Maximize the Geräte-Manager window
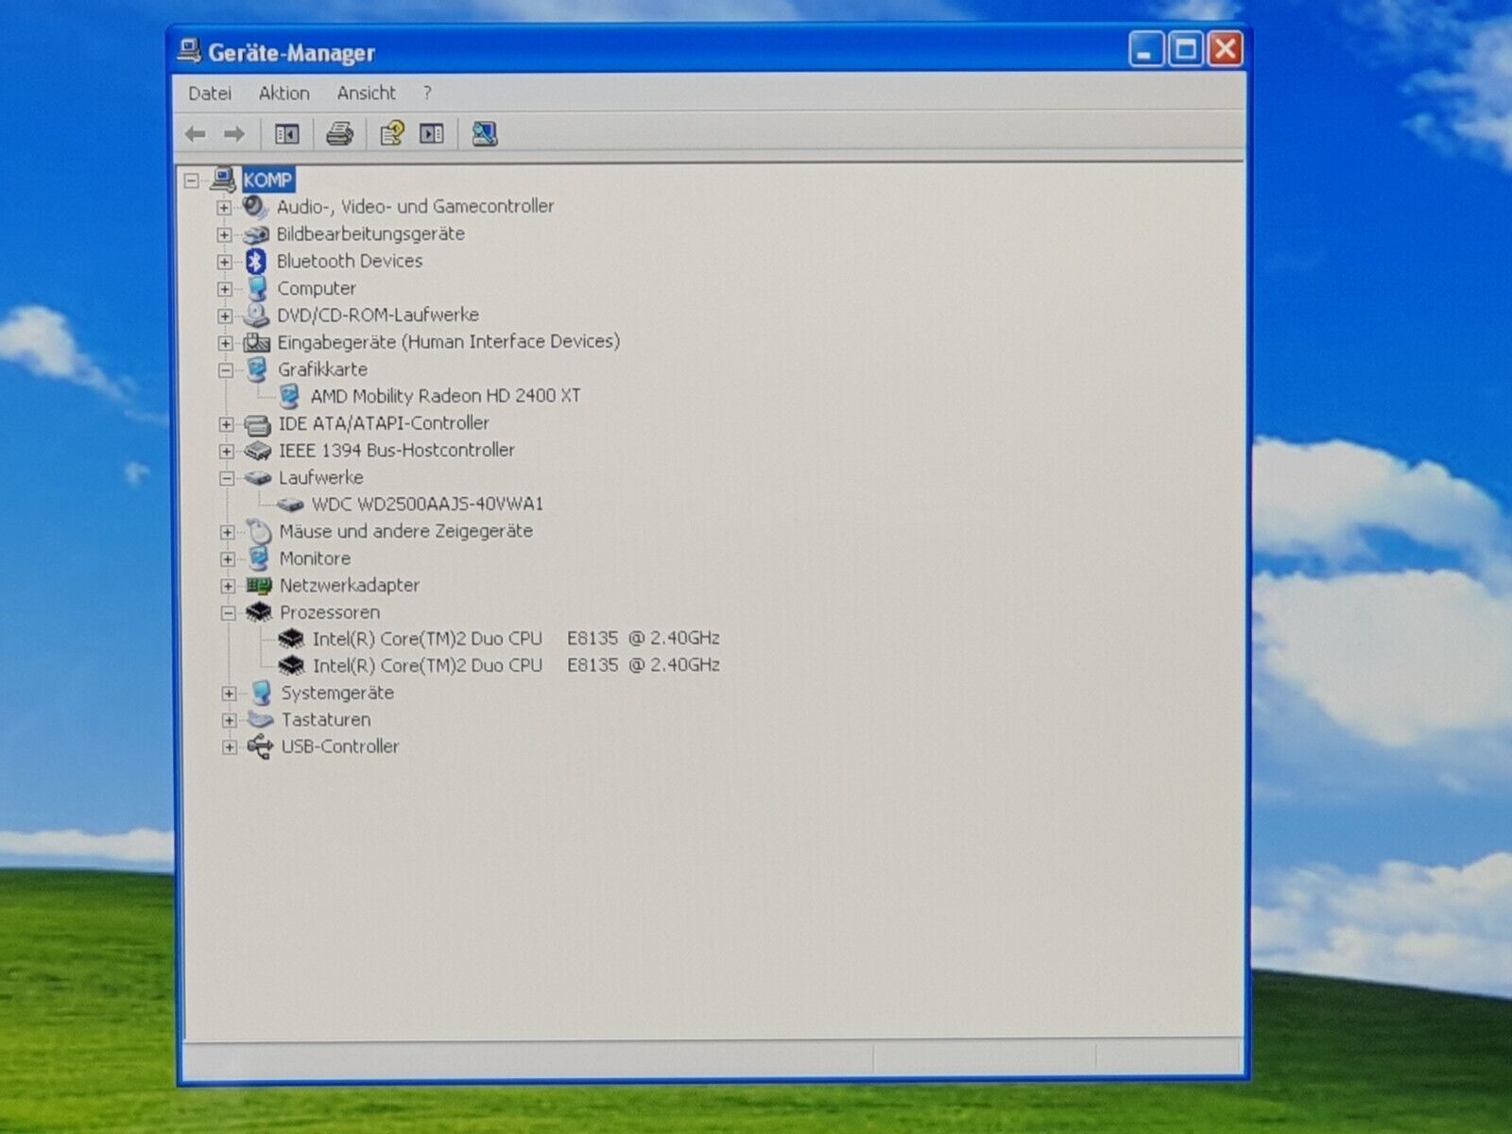The width and height of the screenshot is (1512, 1134). pyautogui.click(x=1186, y=49)
